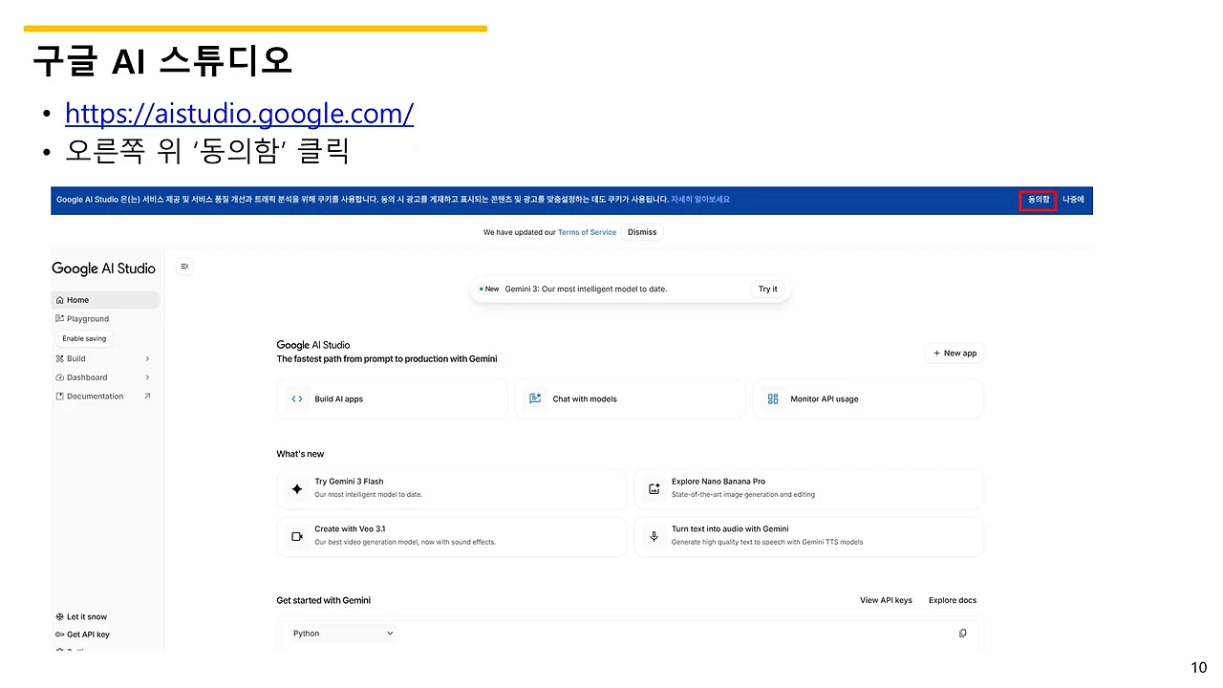Click the chat icon on Chat with models
The width and height of the screenshot is (1223, 688).
[535, 399]
